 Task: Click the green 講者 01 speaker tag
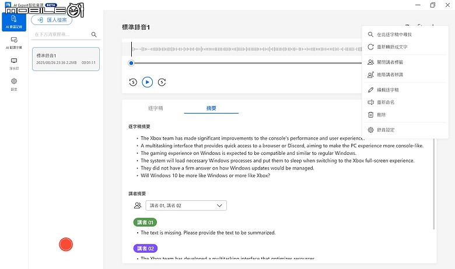tap(145, 222)
